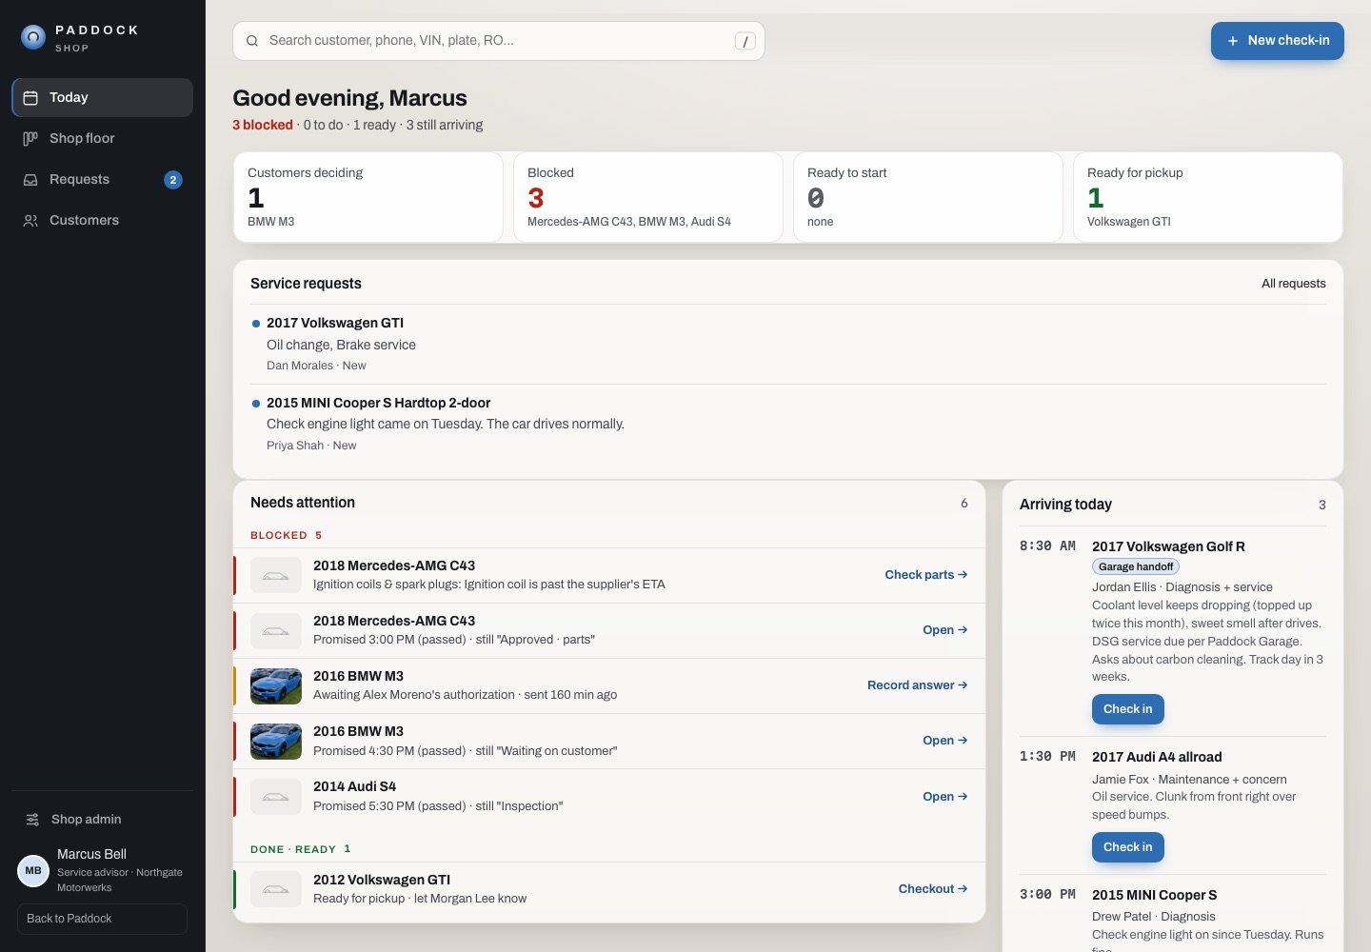
Task: Click Check parts for Mercedes-AMG C43
Action: 926,575
